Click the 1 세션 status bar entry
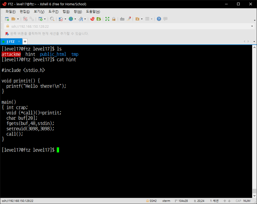This screenshot has height=204, width=257. pyautogui.click(x=214, y=201)
